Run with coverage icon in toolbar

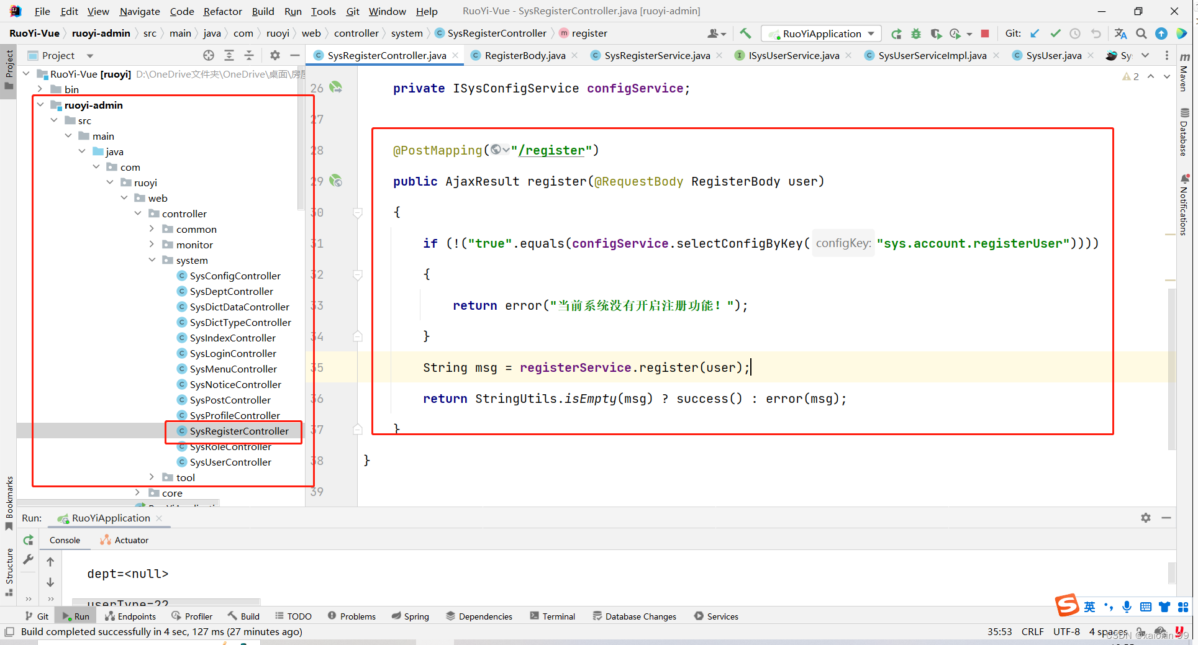click(x=936, y=34)
